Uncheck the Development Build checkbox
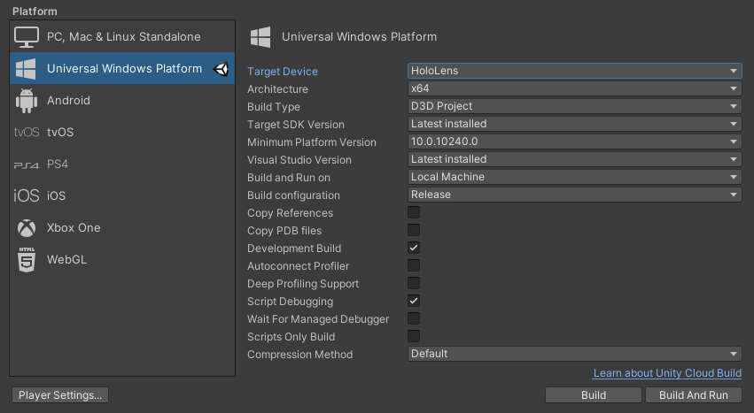 tap(414, 249)
